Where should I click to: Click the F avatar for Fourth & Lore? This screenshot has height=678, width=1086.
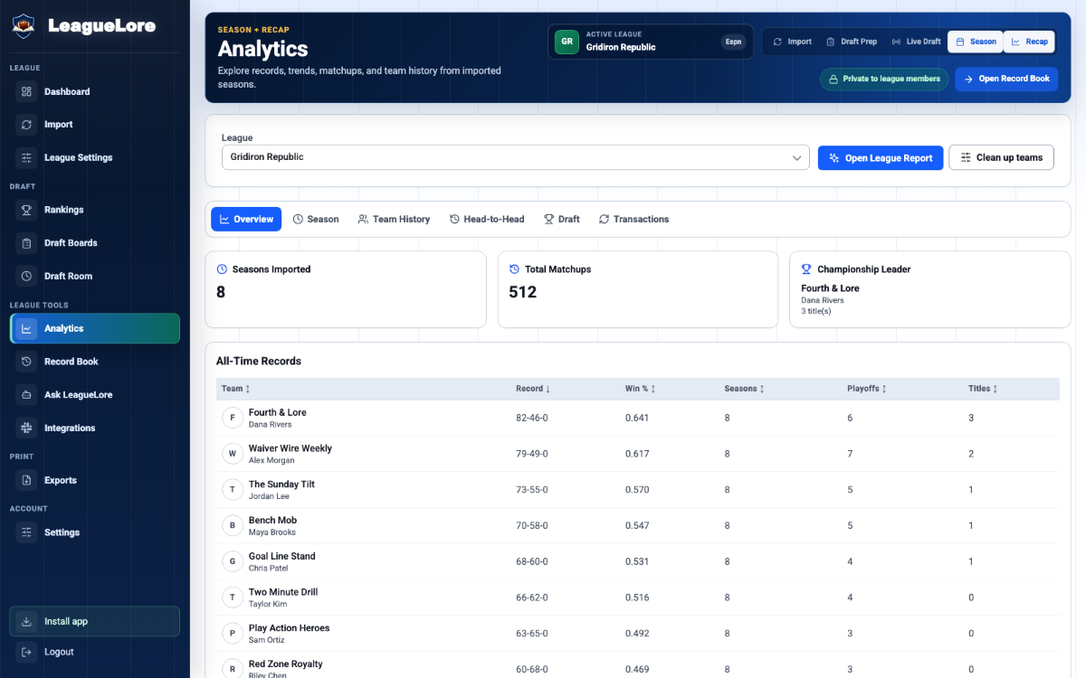[x=233, y=418]
